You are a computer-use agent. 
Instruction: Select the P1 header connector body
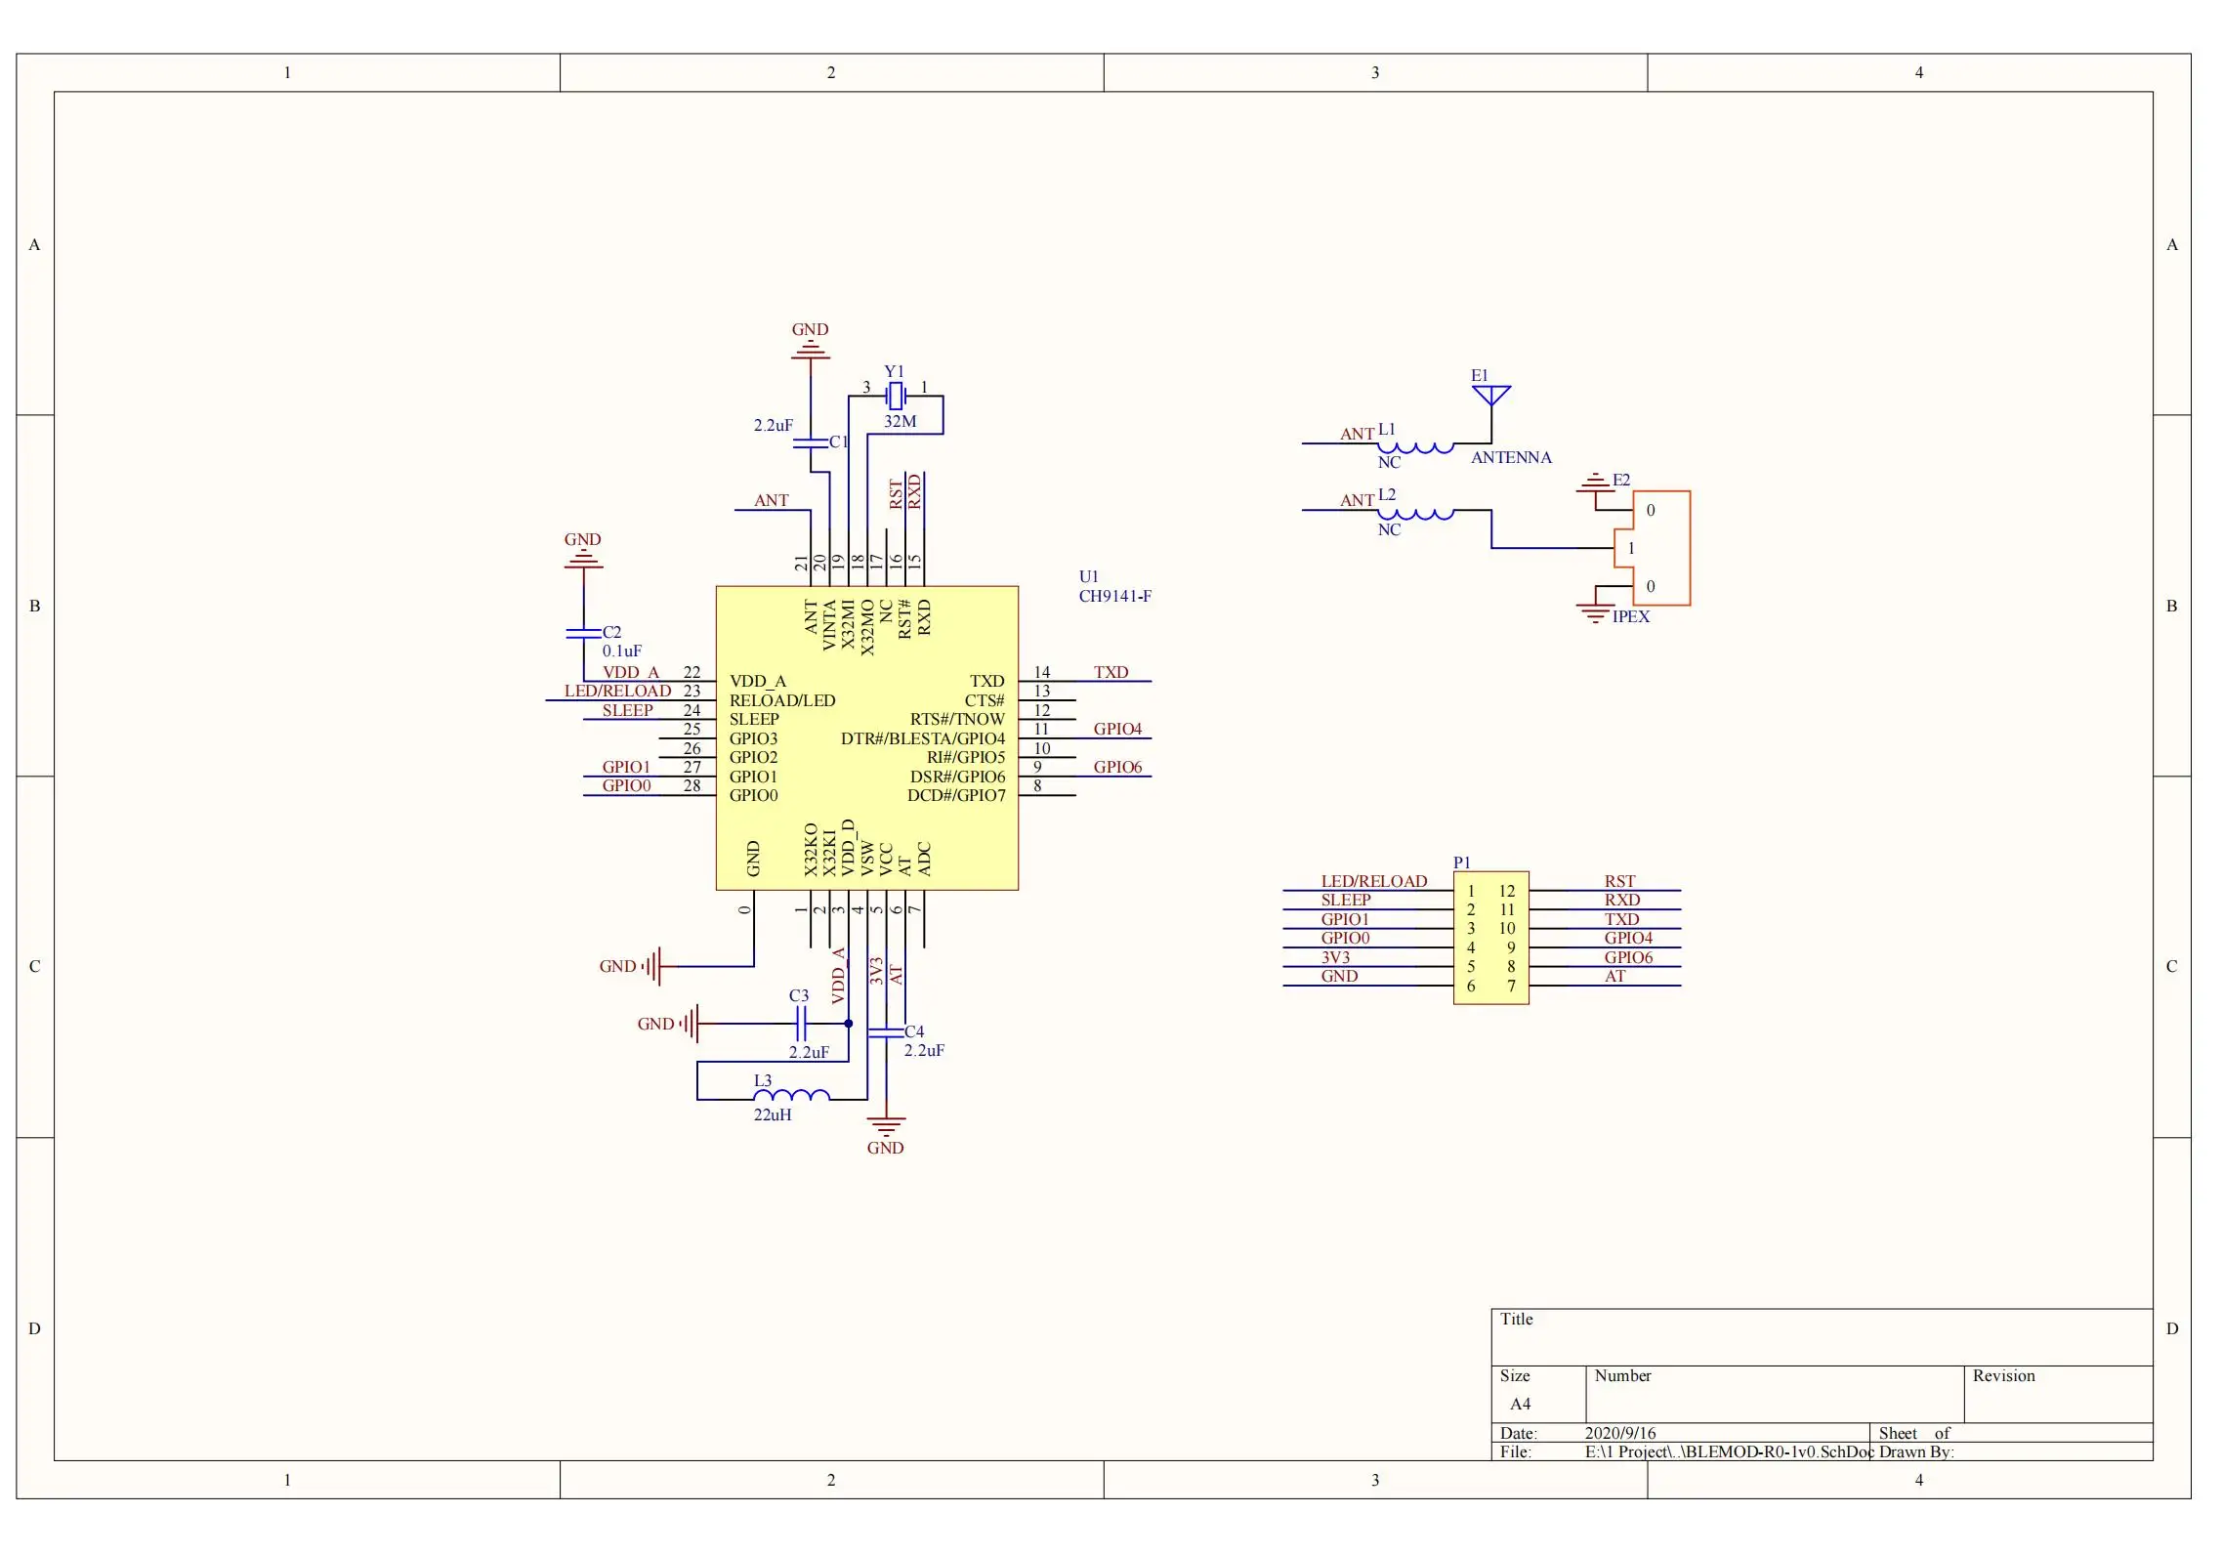click(1490, 938)
